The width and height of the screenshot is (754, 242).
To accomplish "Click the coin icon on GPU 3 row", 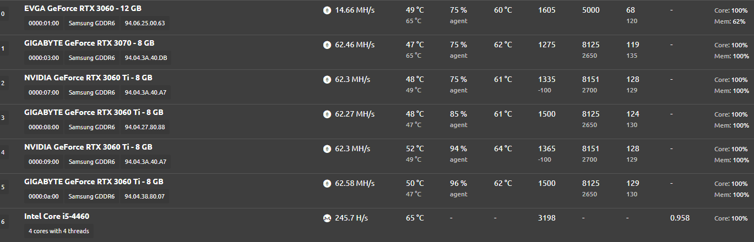I will tap(327, 114).
